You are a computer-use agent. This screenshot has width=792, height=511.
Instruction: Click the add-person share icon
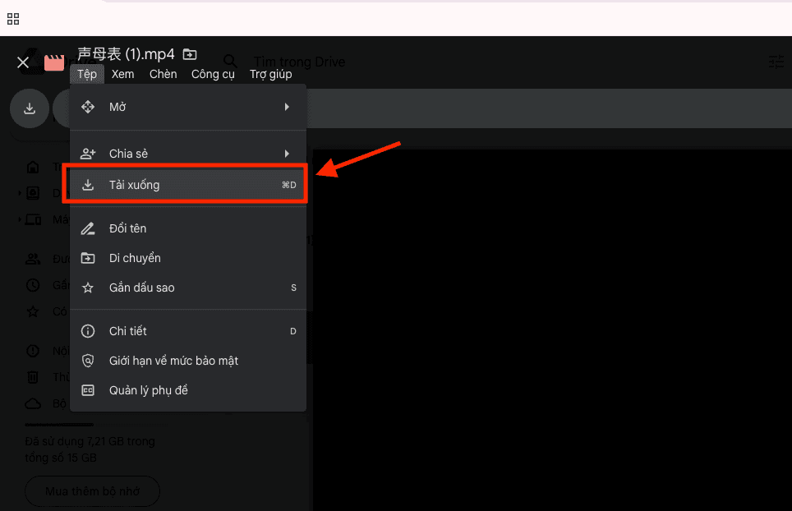pyautogui.click(x=88, y=154)
